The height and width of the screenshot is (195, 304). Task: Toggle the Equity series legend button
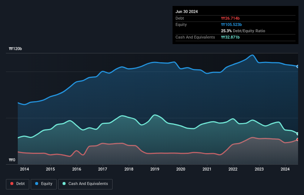pos(44,184)
